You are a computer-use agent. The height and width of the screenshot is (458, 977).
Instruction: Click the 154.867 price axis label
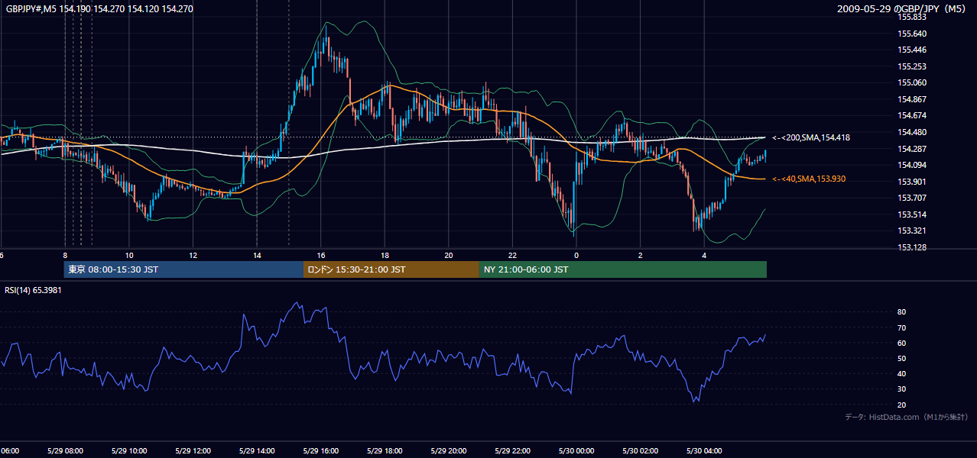(912, 99)
